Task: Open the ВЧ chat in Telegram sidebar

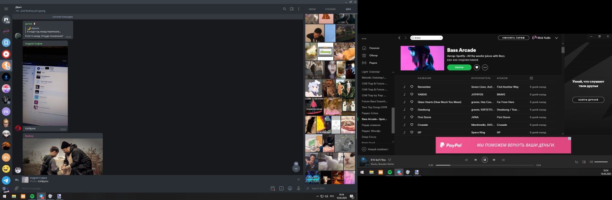Action: click(x=6, y=157)
